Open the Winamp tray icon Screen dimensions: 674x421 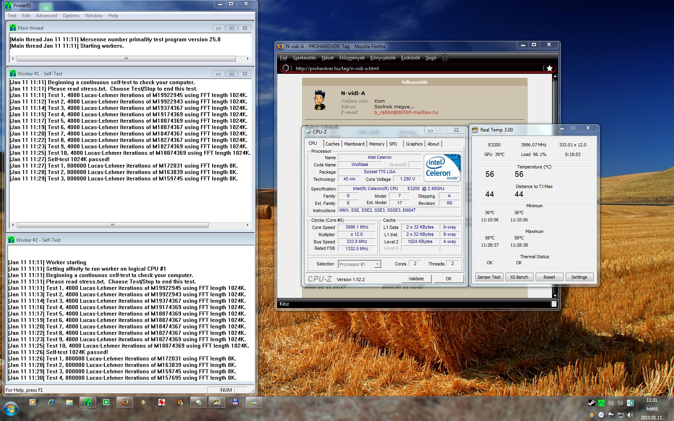pyautogui.click(x=591, y=415)
